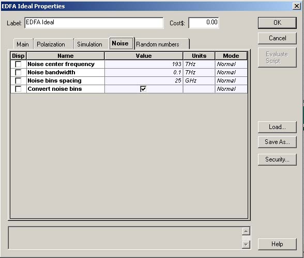
Task: Select the Noise center frequency name cell
Action: click(66, 64)
